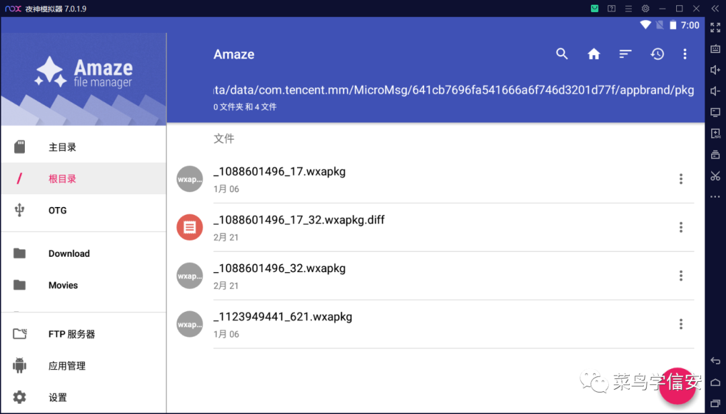Open Nox keyboard mapping icon
Image resolution: width=726 pixels, height=414 pixels.
(x=715, y=48)
